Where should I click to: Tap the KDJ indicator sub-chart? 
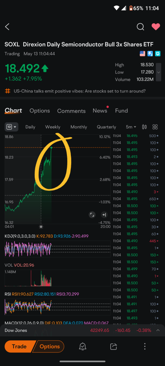tap(58, 249)
